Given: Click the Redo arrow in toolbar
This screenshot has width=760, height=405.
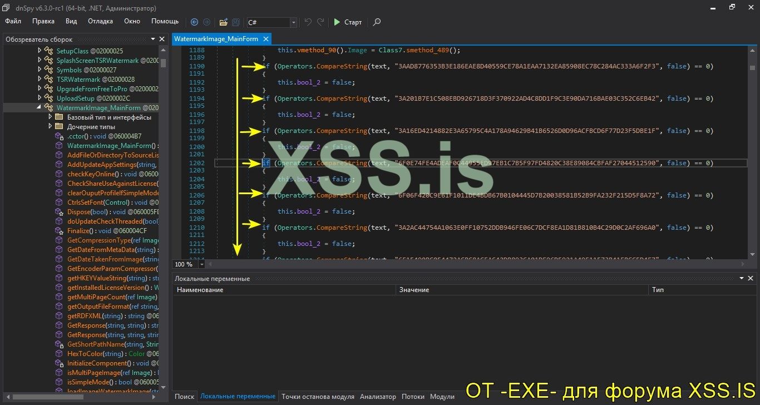Looking at the screenshot, I should click(x=320, y=22).
